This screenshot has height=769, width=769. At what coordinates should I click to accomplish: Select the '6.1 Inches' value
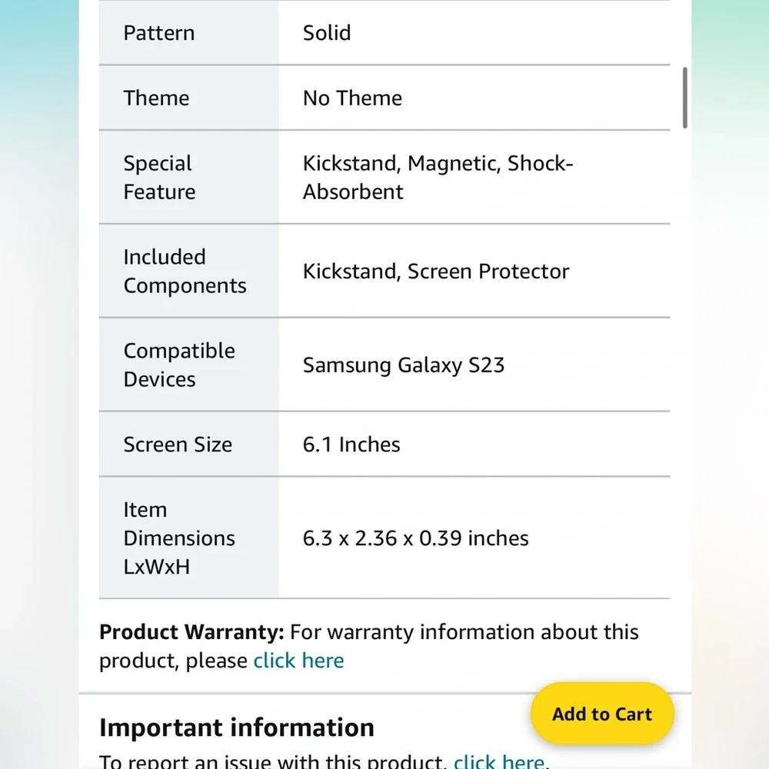pos(351,444)
